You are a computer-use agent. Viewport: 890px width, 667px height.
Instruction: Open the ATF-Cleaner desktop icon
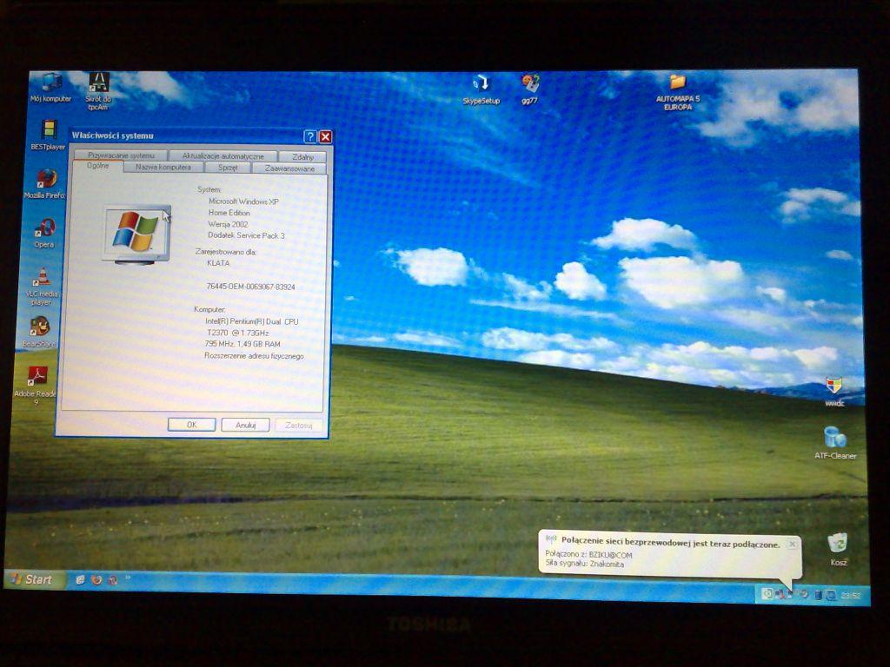pyautogui.click(x=835, y=442)
